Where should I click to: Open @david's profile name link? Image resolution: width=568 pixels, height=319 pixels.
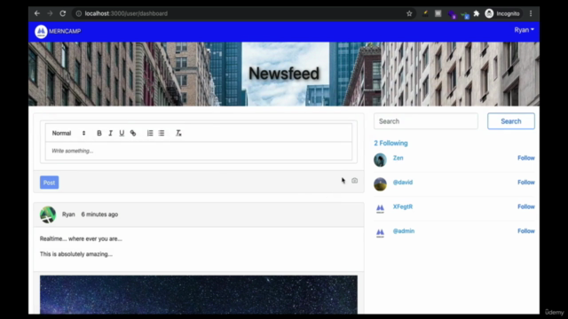pyautogui.click(x=403, y=183)
